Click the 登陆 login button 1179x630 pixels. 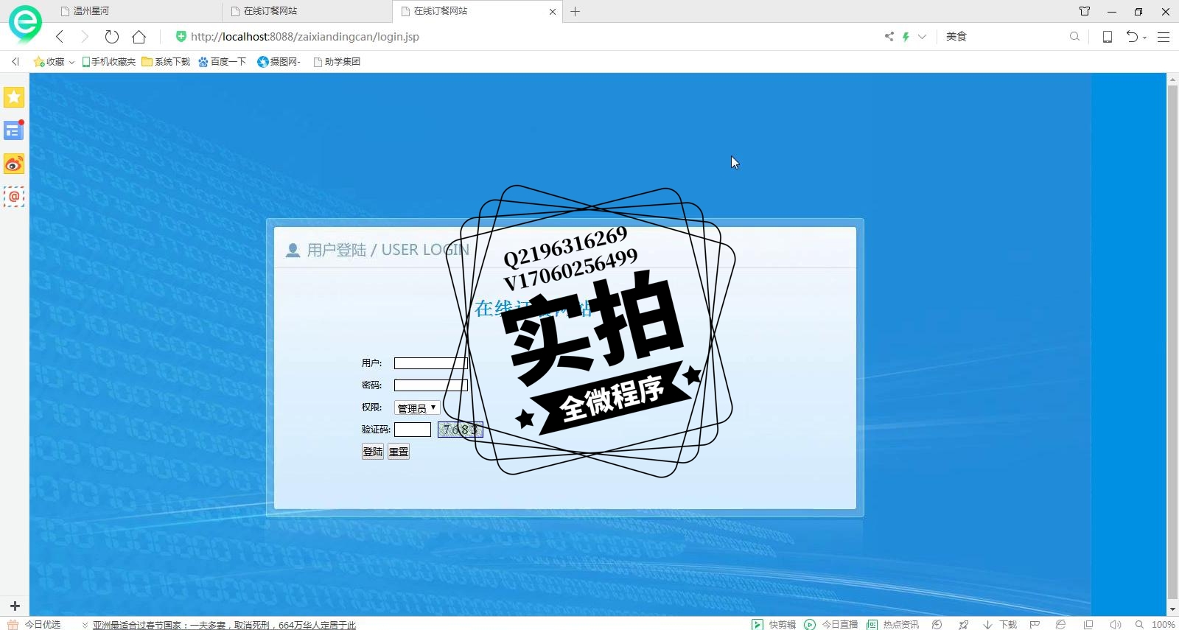coord(373,452)
